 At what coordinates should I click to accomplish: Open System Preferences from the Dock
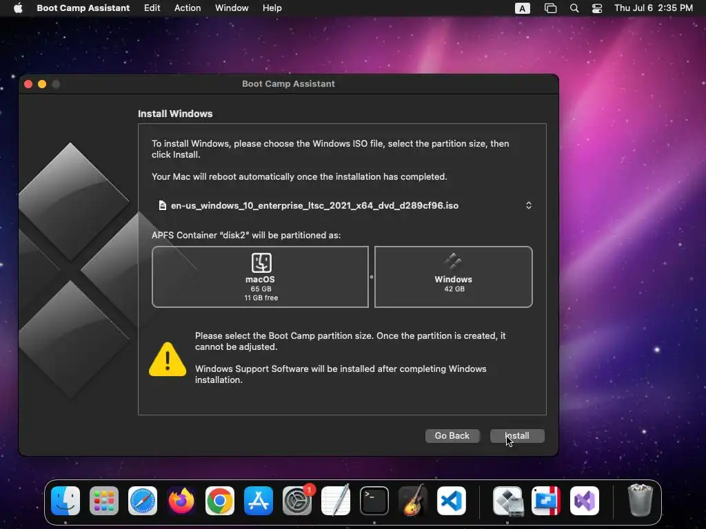297,501
